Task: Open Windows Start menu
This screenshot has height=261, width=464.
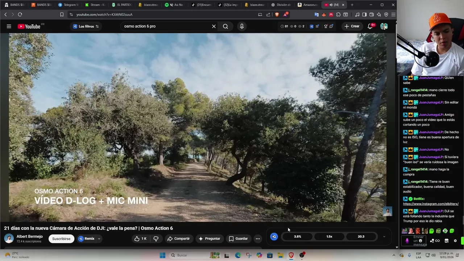Action: click(162, 255)
